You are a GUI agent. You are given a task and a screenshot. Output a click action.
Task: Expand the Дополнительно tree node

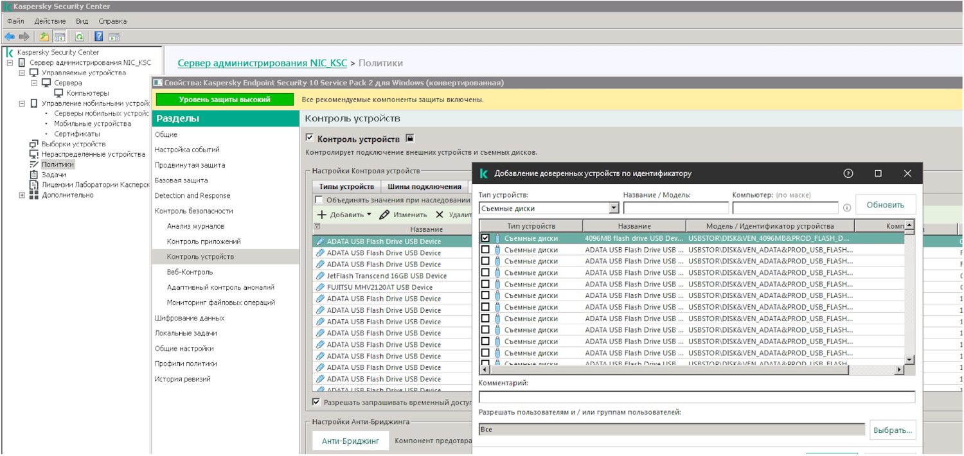click(x=22, y=195)
